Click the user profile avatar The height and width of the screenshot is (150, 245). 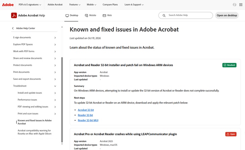(234, 5)
